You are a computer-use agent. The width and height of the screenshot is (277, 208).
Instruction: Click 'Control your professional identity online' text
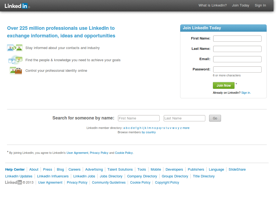[56, 71]
